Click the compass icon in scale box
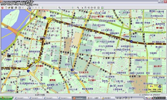167x100 pixels. (x=159, y=86)
